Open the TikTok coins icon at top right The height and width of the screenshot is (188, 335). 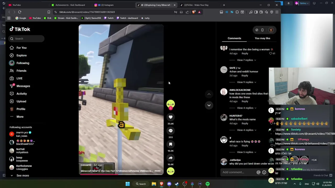pos(257,30)
